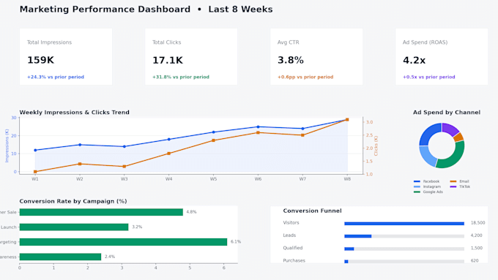
Task: Click the Facebook legend color swatch
Action: tap(417, 181)
